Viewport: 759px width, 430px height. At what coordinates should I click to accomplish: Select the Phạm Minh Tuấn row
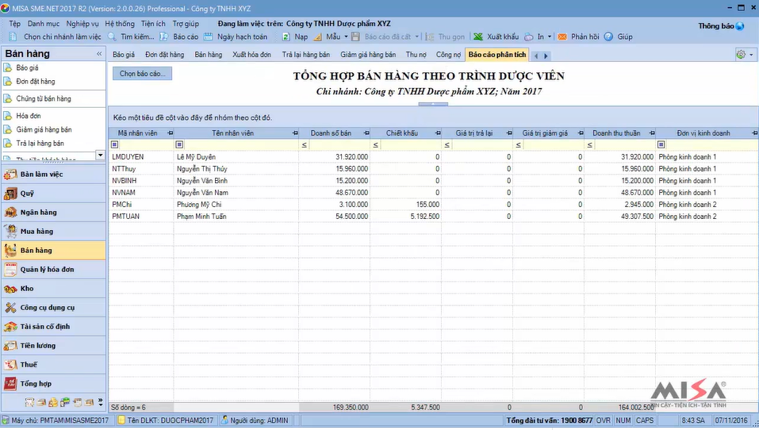[433, 217]
